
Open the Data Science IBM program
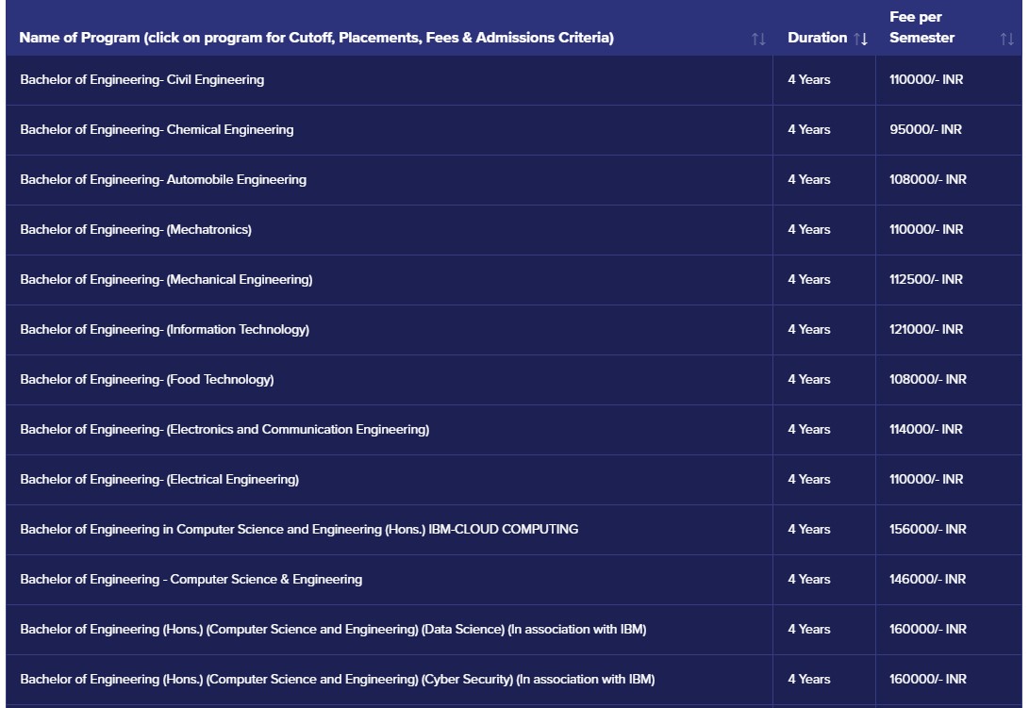[x=333, y=630]
